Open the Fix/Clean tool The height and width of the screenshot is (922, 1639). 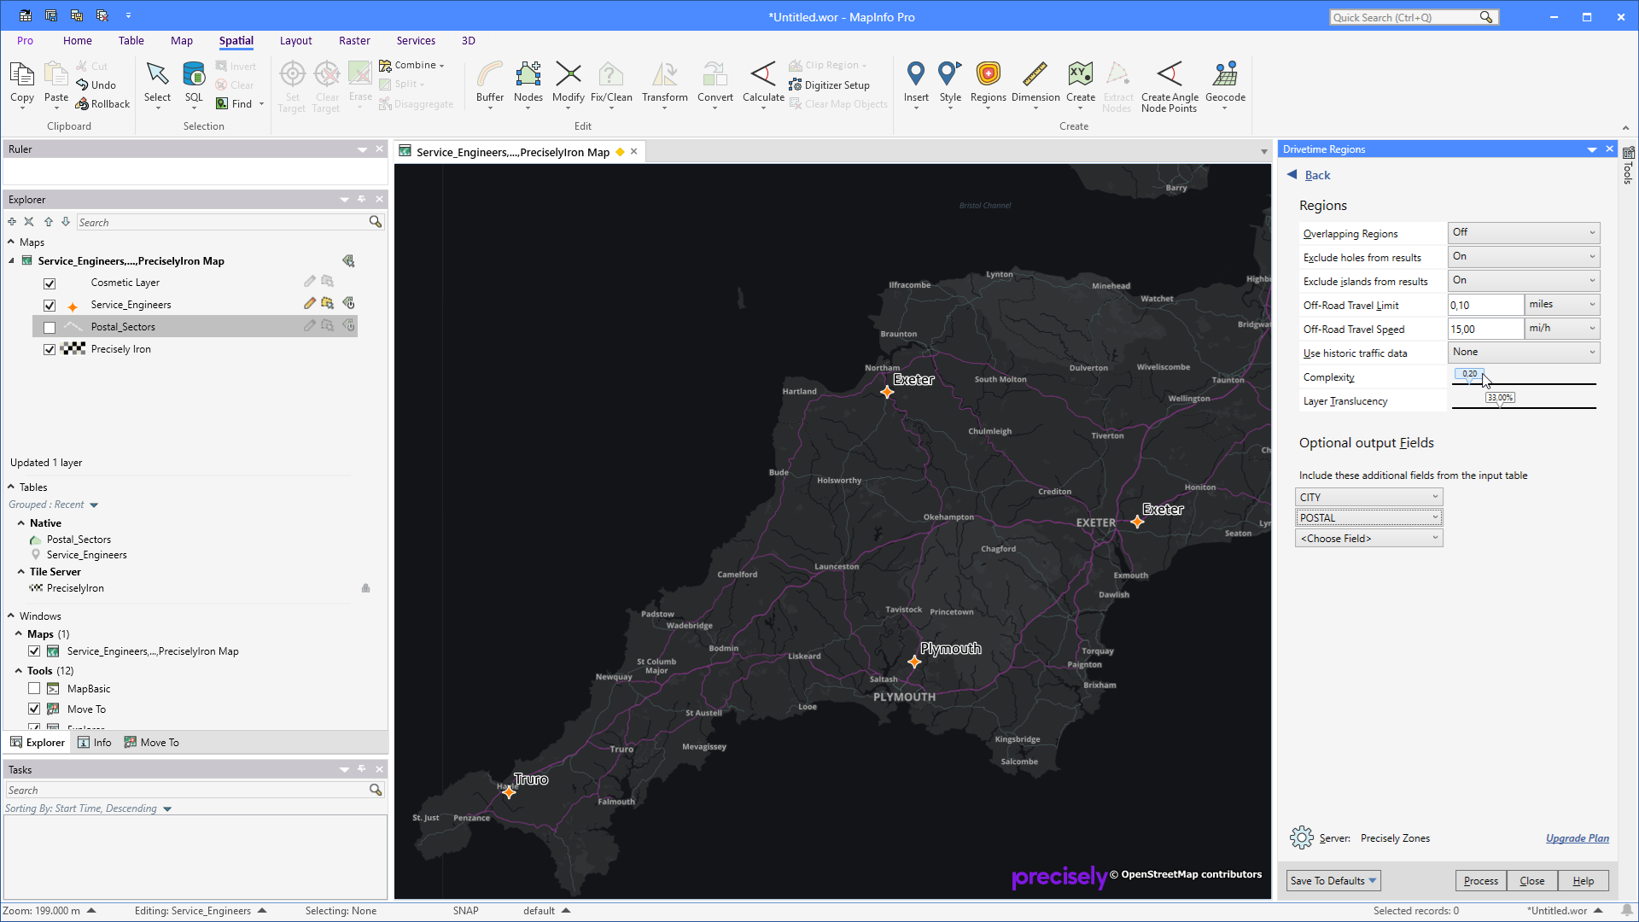(611, 83)
